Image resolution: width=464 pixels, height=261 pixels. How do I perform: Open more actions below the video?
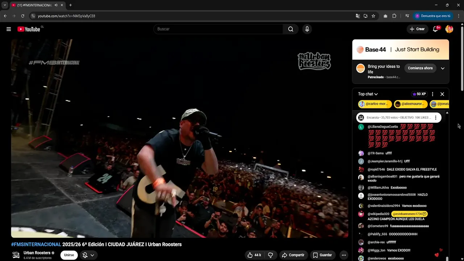click(x=344, y=255)
